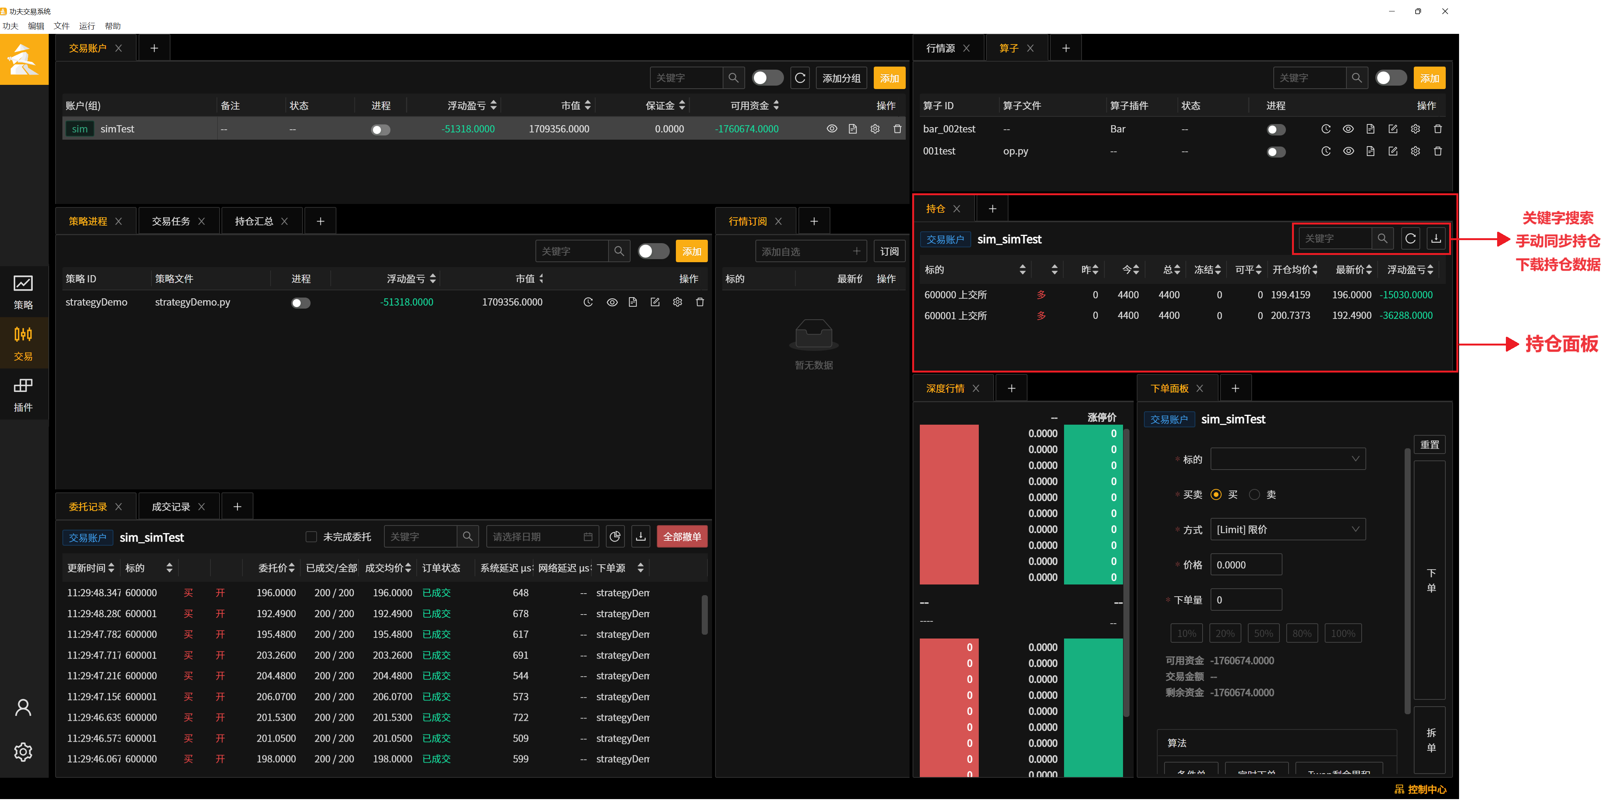View simTest account details eye icon
The width and height of the screenshot is (1609, 801).
832,129
